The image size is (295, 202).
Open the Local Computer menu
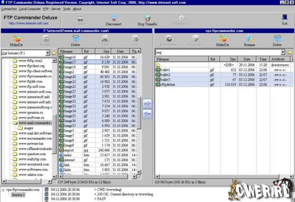click(x=29, y=9)
